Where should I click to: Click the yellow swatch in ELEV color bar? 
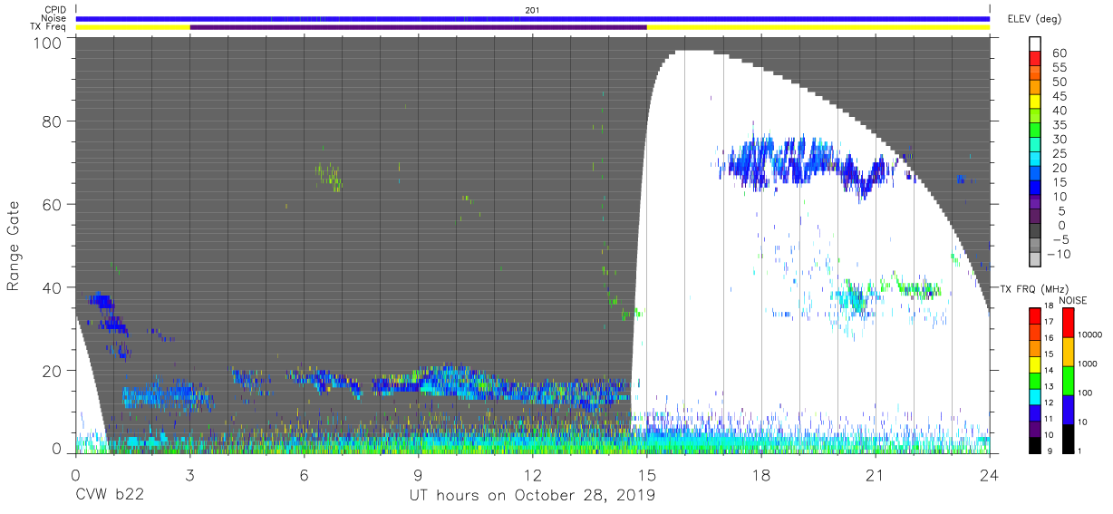click(1036, 102)
